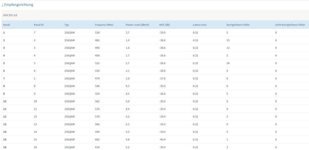Screen dimensions: 309x150
Task: Click correctable errors 0 in frequency 586 row
Action: pos(227,124)
